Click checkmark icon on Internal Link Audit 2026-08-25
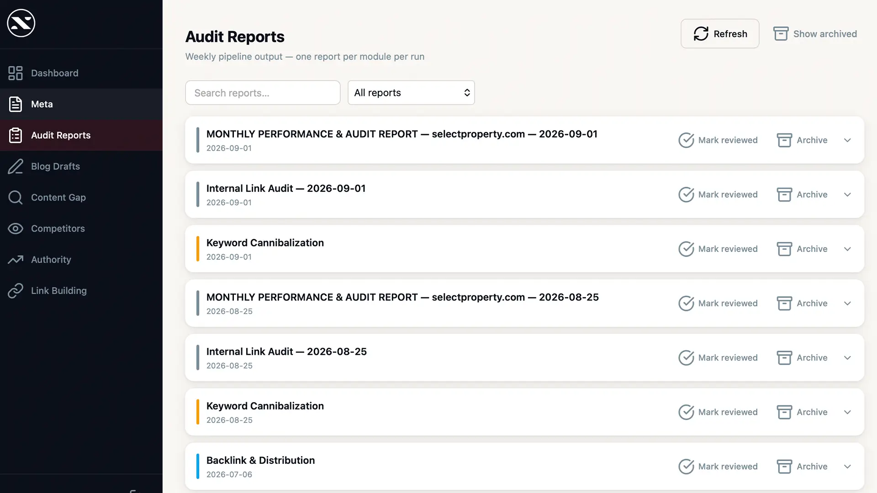The width and height of the screenshot is (877, 493). click(x=686, y=357)
